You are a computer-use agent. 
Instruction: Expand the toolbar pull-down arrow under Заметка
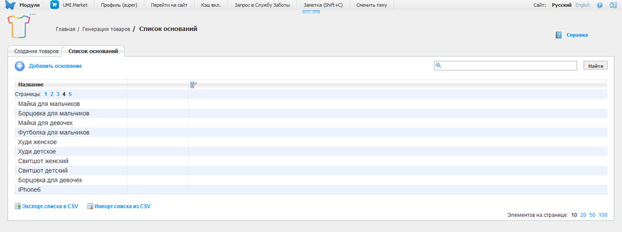click(x=311, y=12)
